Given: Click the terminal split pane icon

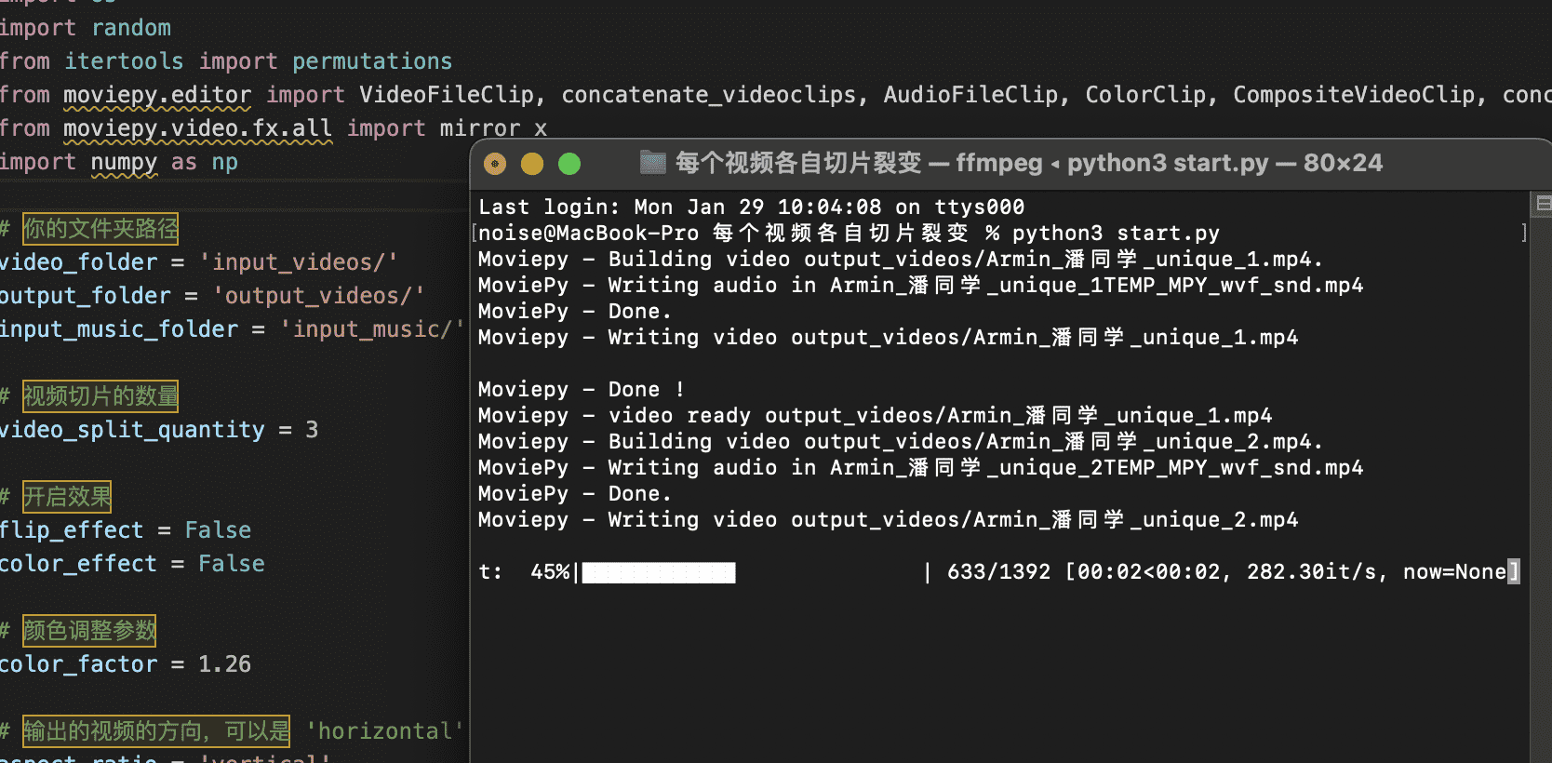Looking at the screenshot, I should tap(1543, 204).
